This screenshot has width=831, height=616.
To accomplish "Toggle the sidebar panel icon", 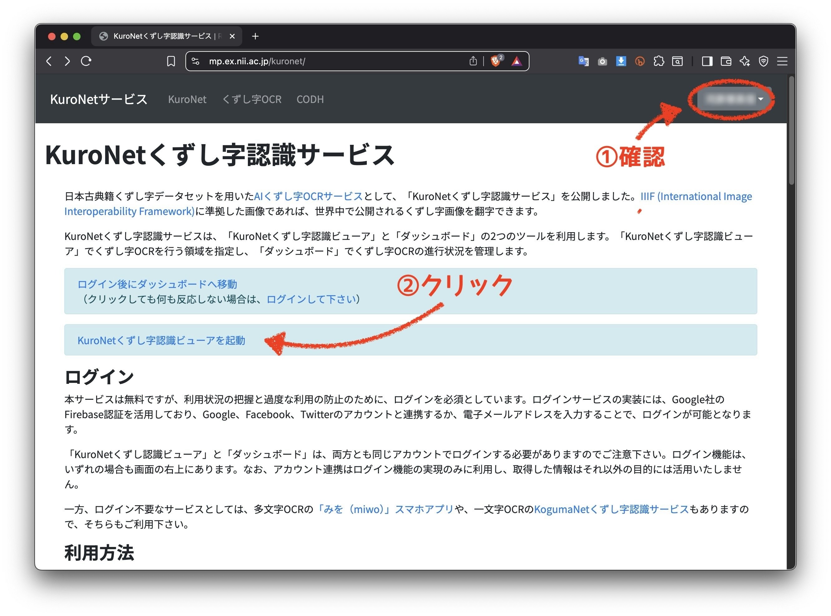I will coord(708,61).
